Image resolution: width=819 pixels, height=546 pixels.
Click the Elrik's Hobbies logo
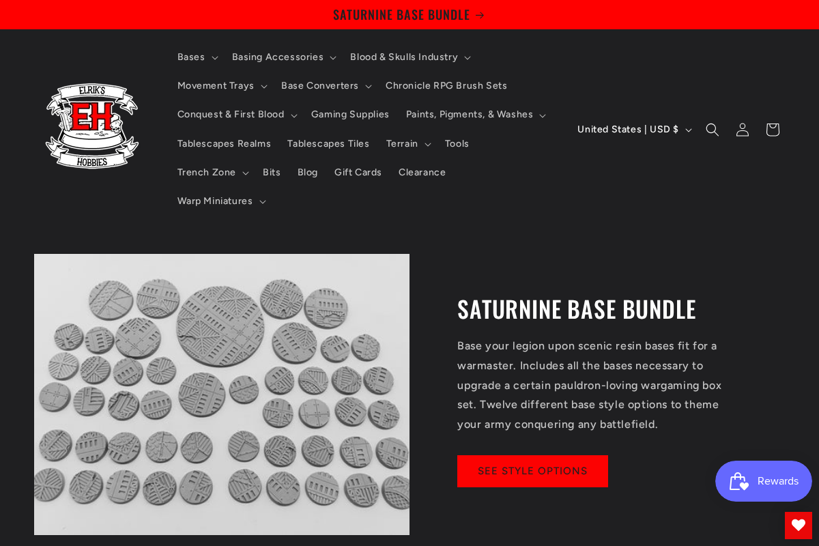pyautogui.click(x=91, y=126)
